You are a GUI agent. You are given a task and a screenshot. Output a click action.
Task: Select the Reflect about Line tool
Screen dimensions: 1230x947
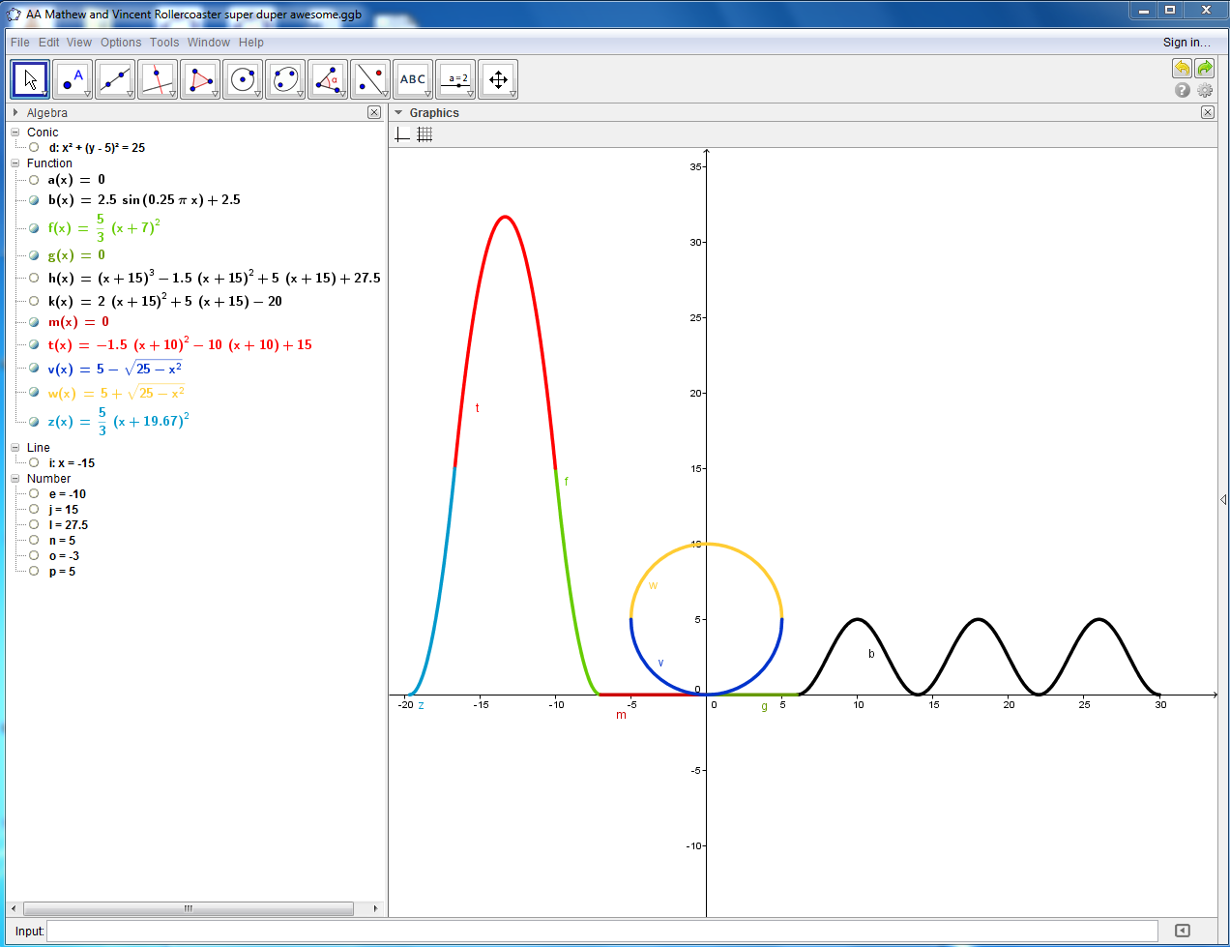pyautogui.click(x=370, y=79)
